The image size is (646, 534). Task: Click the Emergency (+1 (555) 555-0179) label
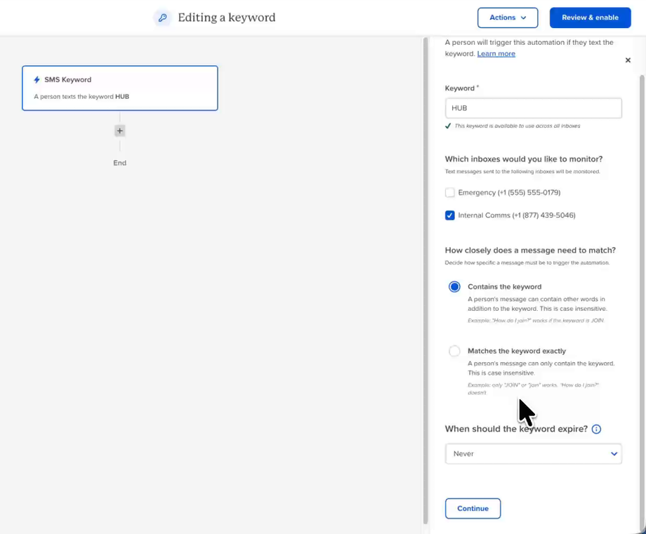click(509, 192)
